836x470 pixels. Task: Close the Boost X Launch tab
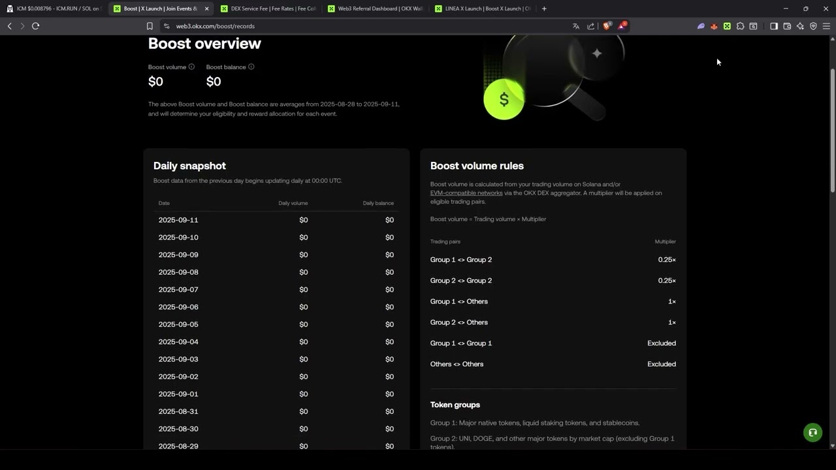[206, 8]
